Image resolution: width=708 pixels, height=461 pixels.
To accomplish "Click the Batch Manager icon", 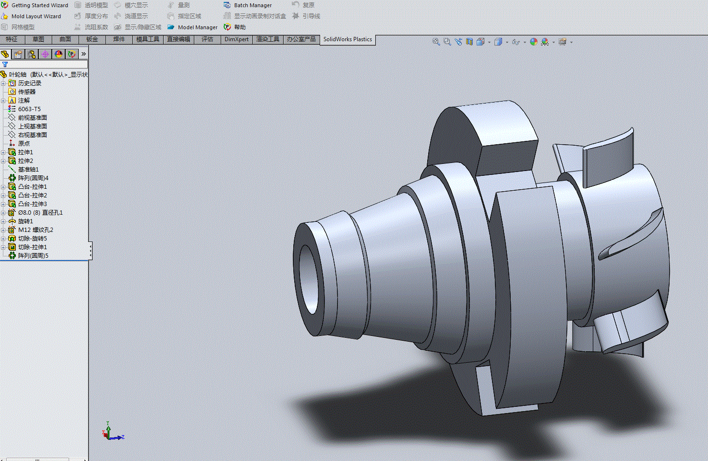I will (227, 5).
